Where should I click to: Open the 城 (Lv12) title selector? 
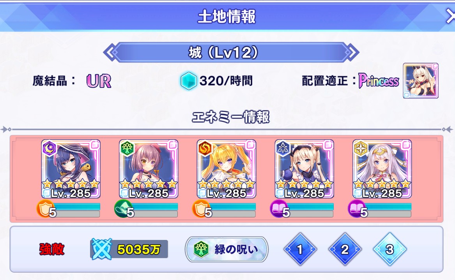tap(231, 52)
